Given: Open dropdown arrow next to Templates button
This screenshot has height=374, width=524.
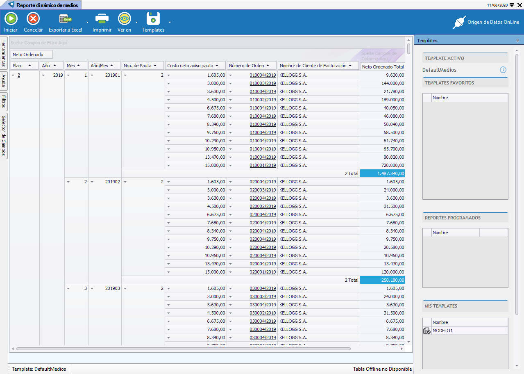Looking at the screenshot, I should coord(170,22).
